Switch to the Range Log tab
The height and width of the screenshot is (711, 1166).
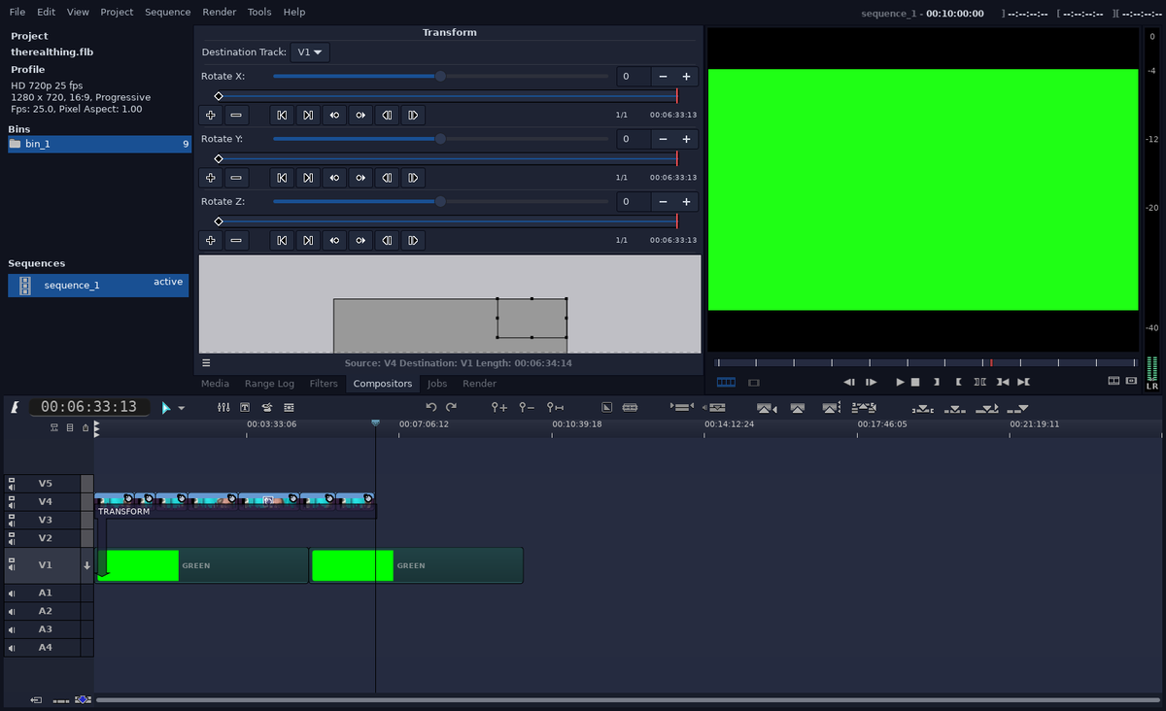click(x=269, y=384)
